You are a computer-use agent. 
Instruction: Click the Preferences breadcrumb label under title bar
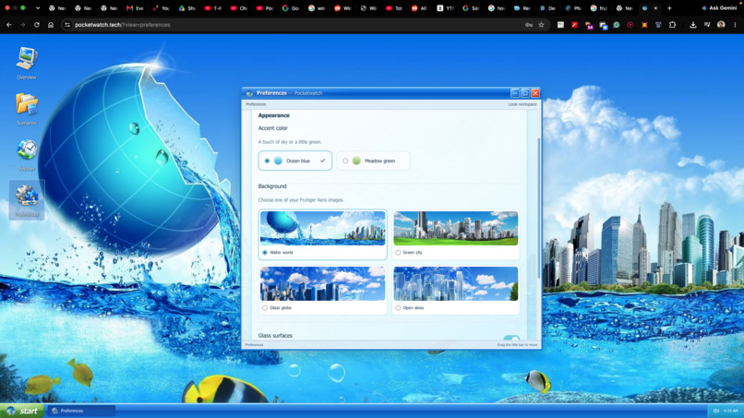tap(256, 104)
